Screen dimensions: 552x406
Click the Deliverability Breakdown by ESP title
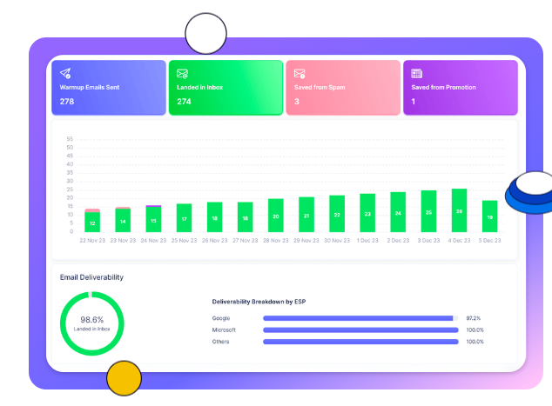[x=259, y=302]
